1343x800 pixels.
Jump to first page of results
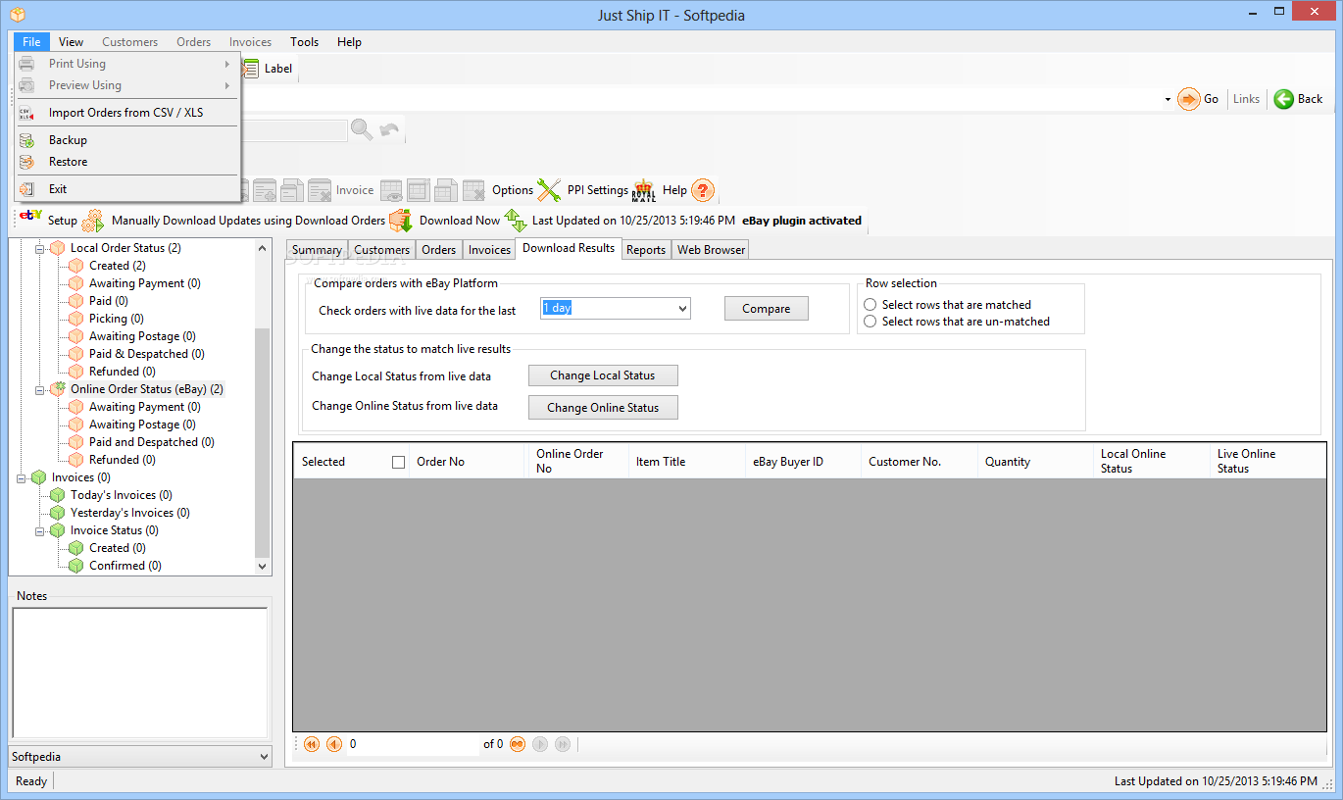[312, 744]
